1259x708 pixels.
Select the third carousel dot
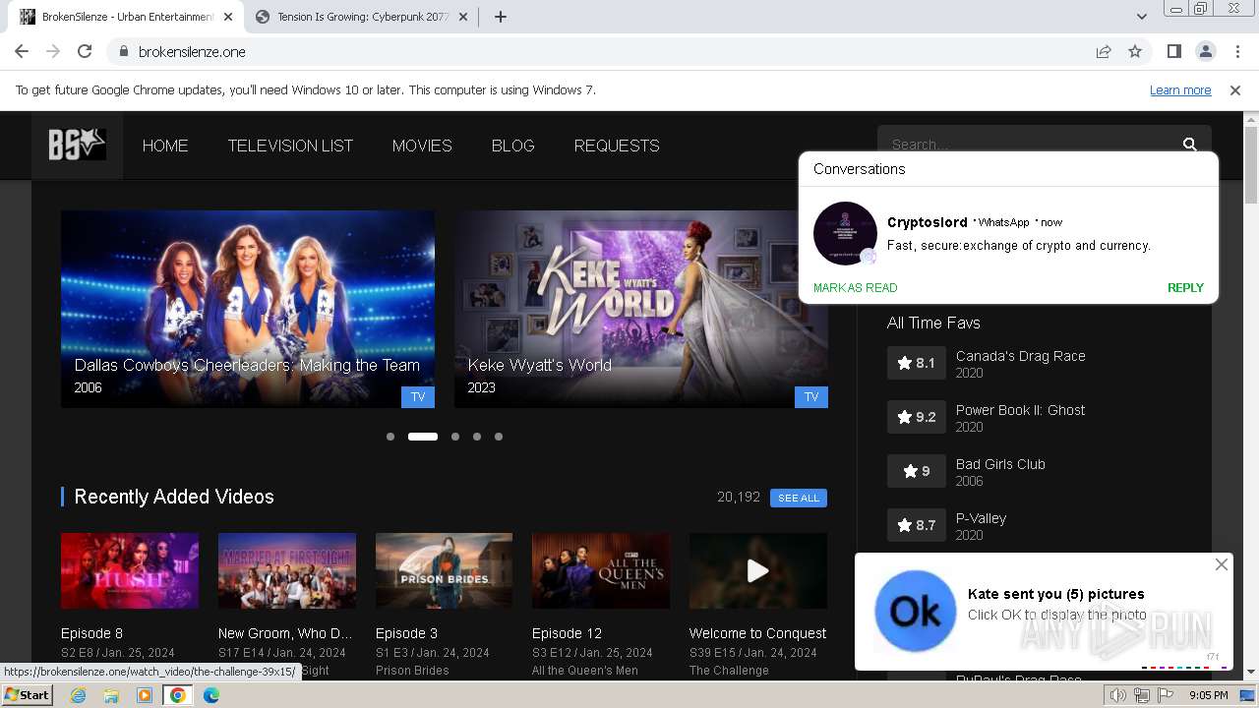[x=455, y=437]
